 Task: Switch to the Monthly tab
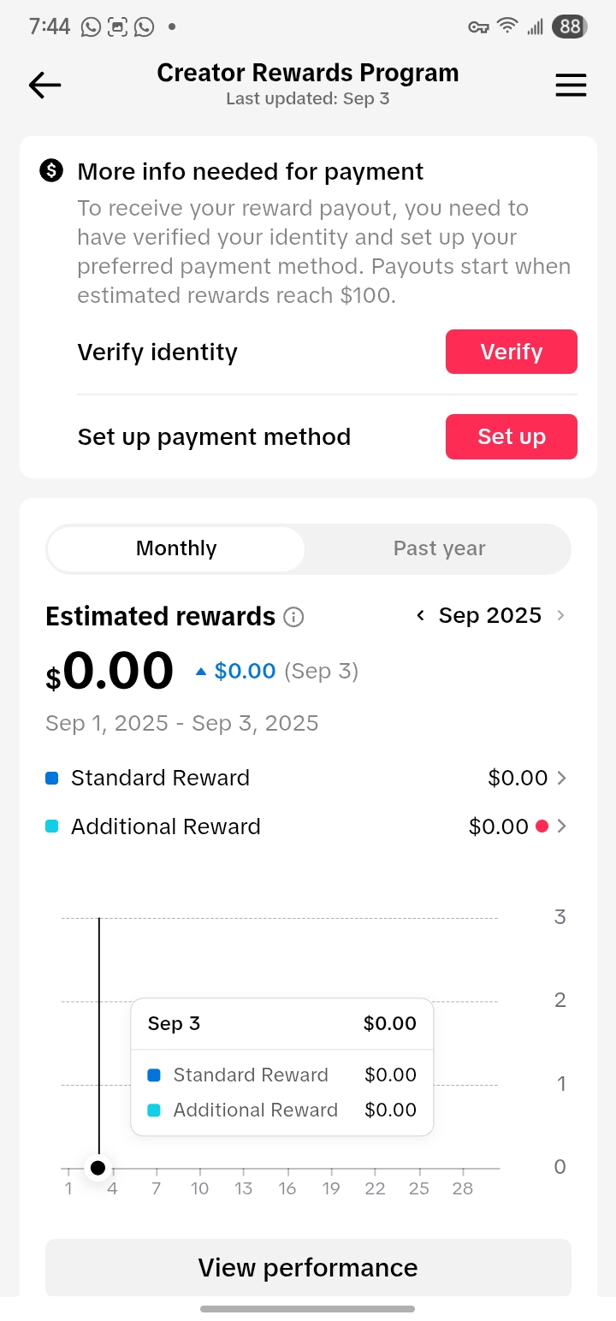(176, 548)
